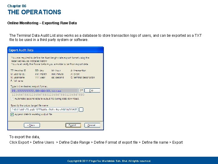Select the 'YY: year' legend text

tap(40, 77)
